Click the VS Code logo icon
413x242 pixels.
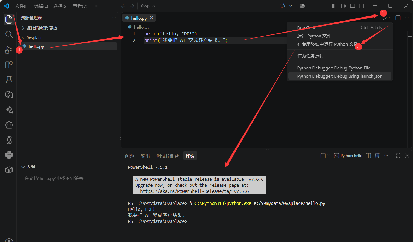click(x=6, y=6)
